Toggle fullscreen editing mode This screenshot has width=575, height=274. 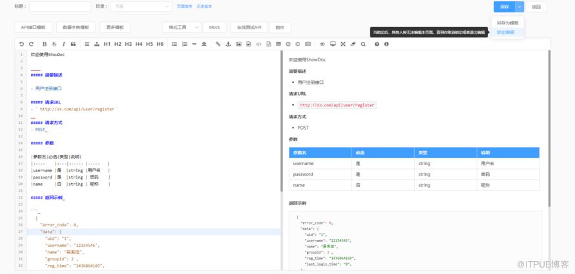click(x=343, y=44)
